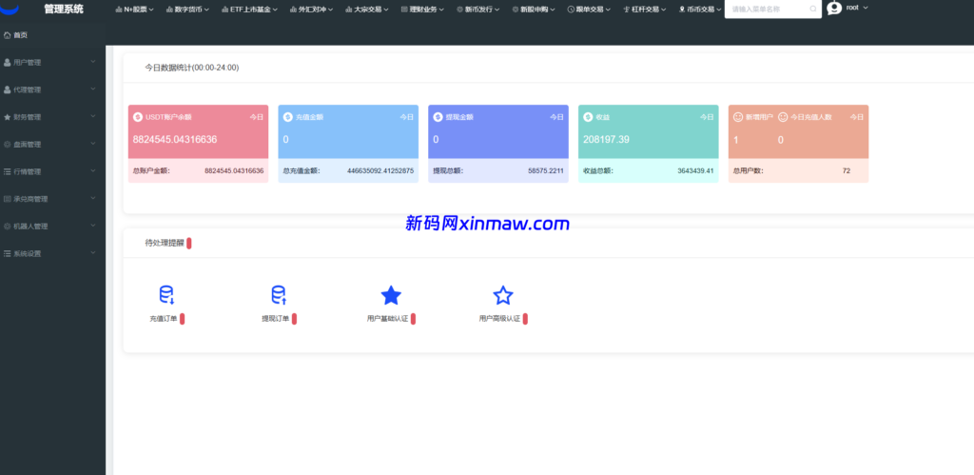Click the 新币发行 gear icon
This screenshot has height=475, width=974.
point(459,10)
